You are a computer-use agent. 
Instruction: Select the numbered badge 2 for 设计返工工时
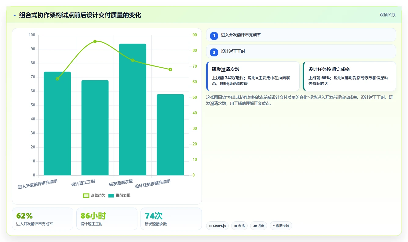click(x=214, y=52)
